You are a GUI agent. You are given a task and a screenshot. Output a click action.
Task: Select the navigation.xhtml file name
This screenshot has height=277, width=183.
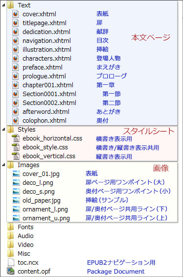point(47,41)
